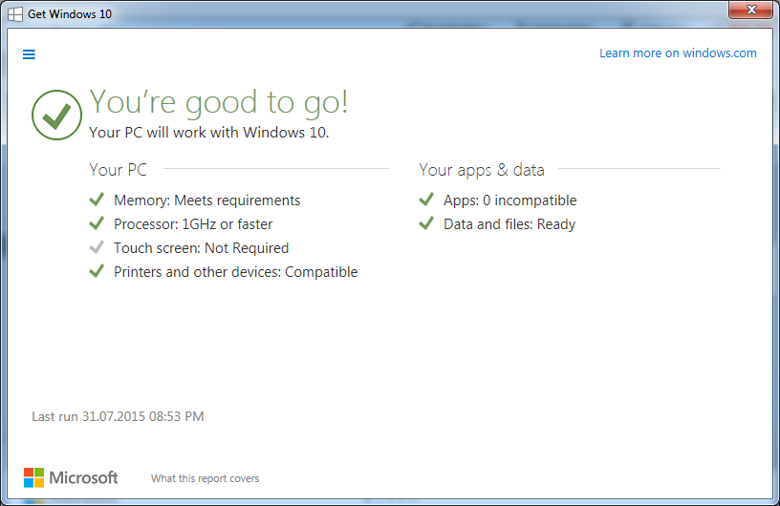Select 'Touch screen: Not Required' text
The height and width of the screenshot is (506, 780).
202,248
